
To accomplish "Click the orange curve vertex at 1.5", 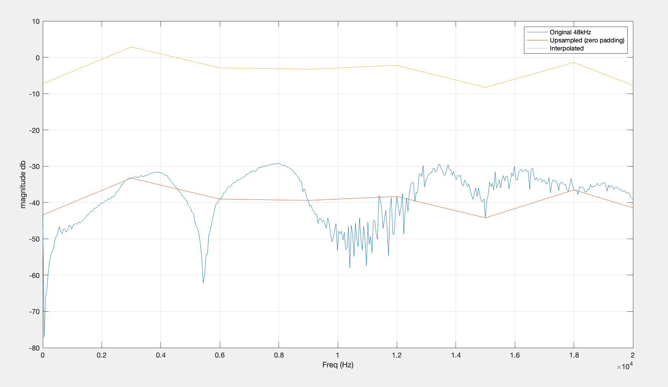I will (485, 218).
